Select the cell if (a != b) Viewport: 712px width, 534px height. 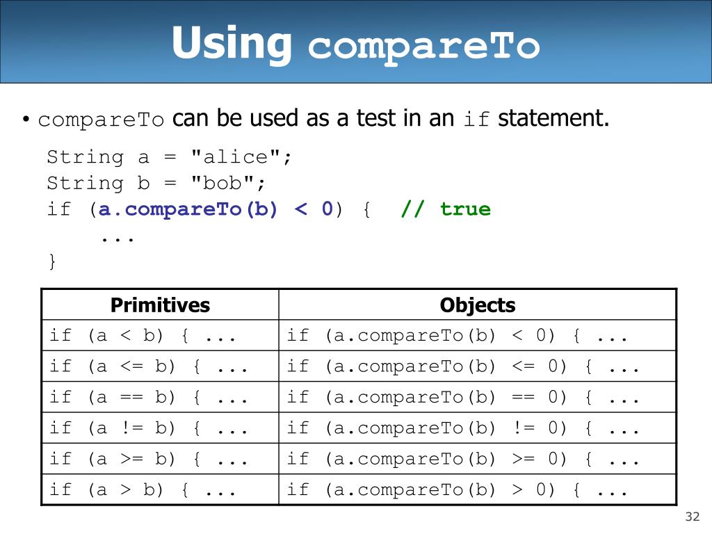click(x=161, y=428)
